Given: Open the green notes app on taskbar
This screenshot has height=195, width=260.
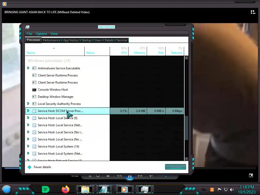Looking at the screenshot, I should pyautogui.click(x=46, y=189).
